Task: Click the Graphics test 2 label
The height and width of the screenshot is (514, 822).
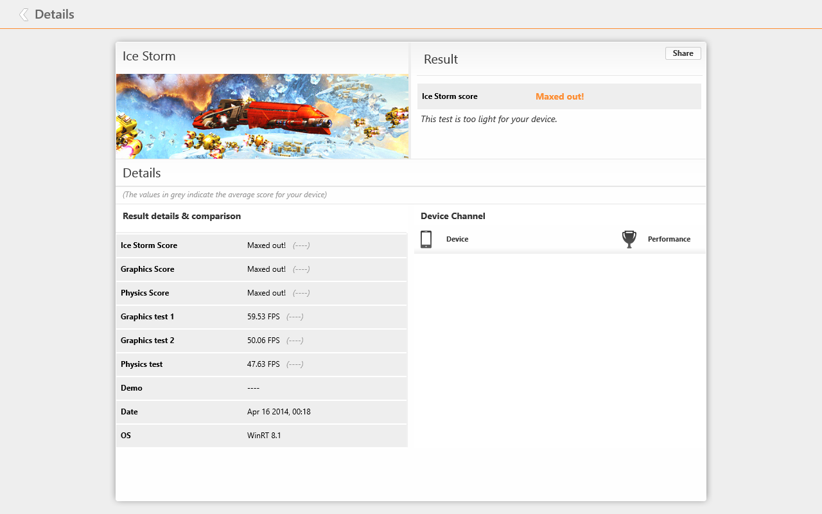Action: (x=147, y=341)
